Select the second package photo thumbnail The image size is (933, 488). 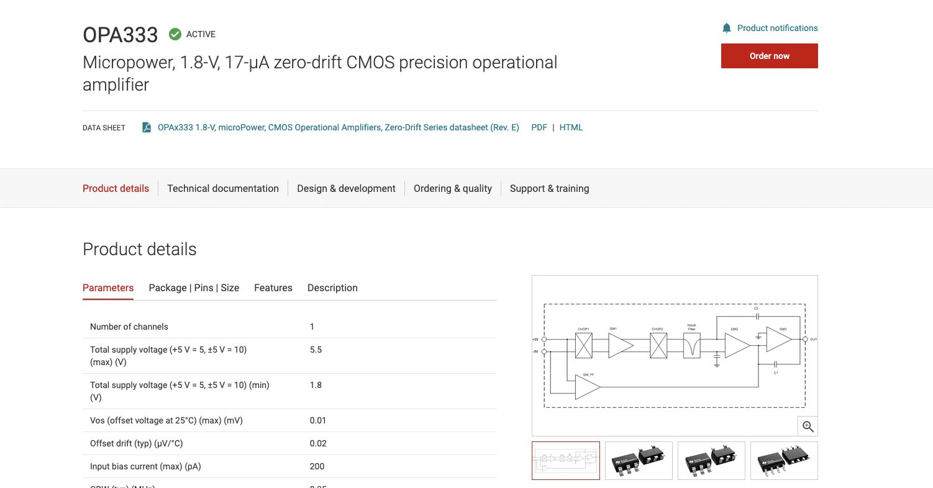pyautogui.click(x=639, y=461)
